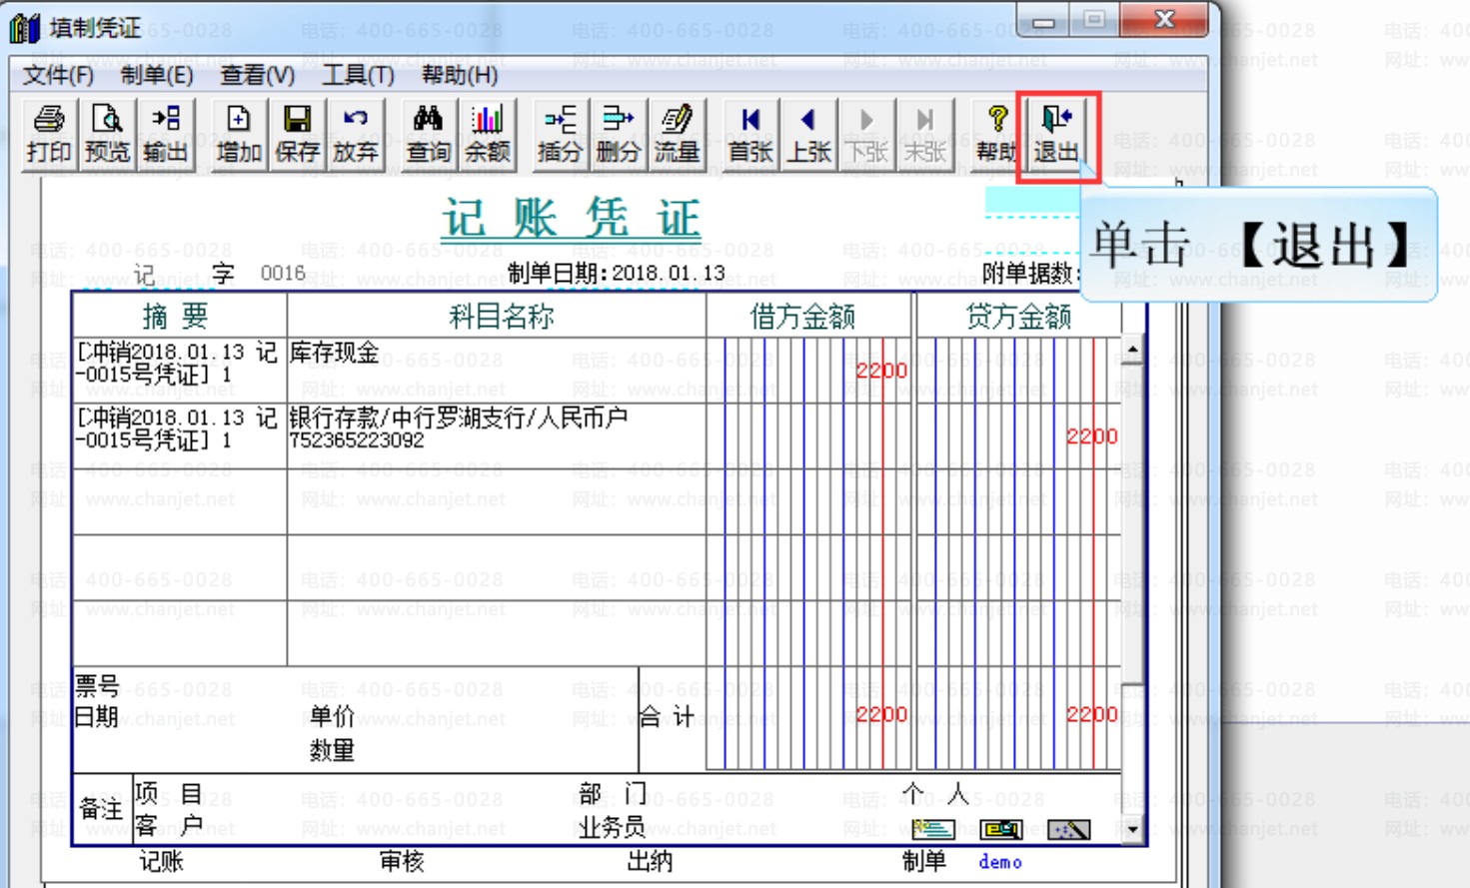Click the 附单据数 field
The image size is (1470, 888).
pyautogui.click(x=1029, y=274)
